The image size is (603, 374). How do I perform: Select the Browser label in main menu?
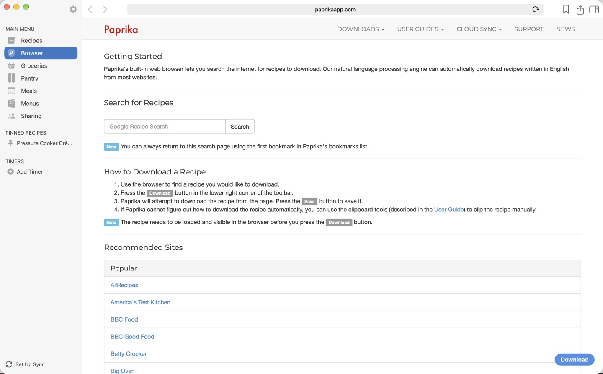click(32, 53)
